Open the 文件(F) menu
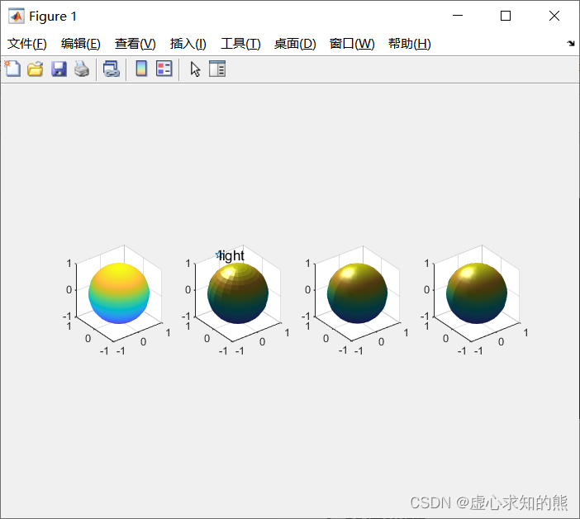Viewport: 580px width, 519px height. pyautogui.click(x=27, y=44)
